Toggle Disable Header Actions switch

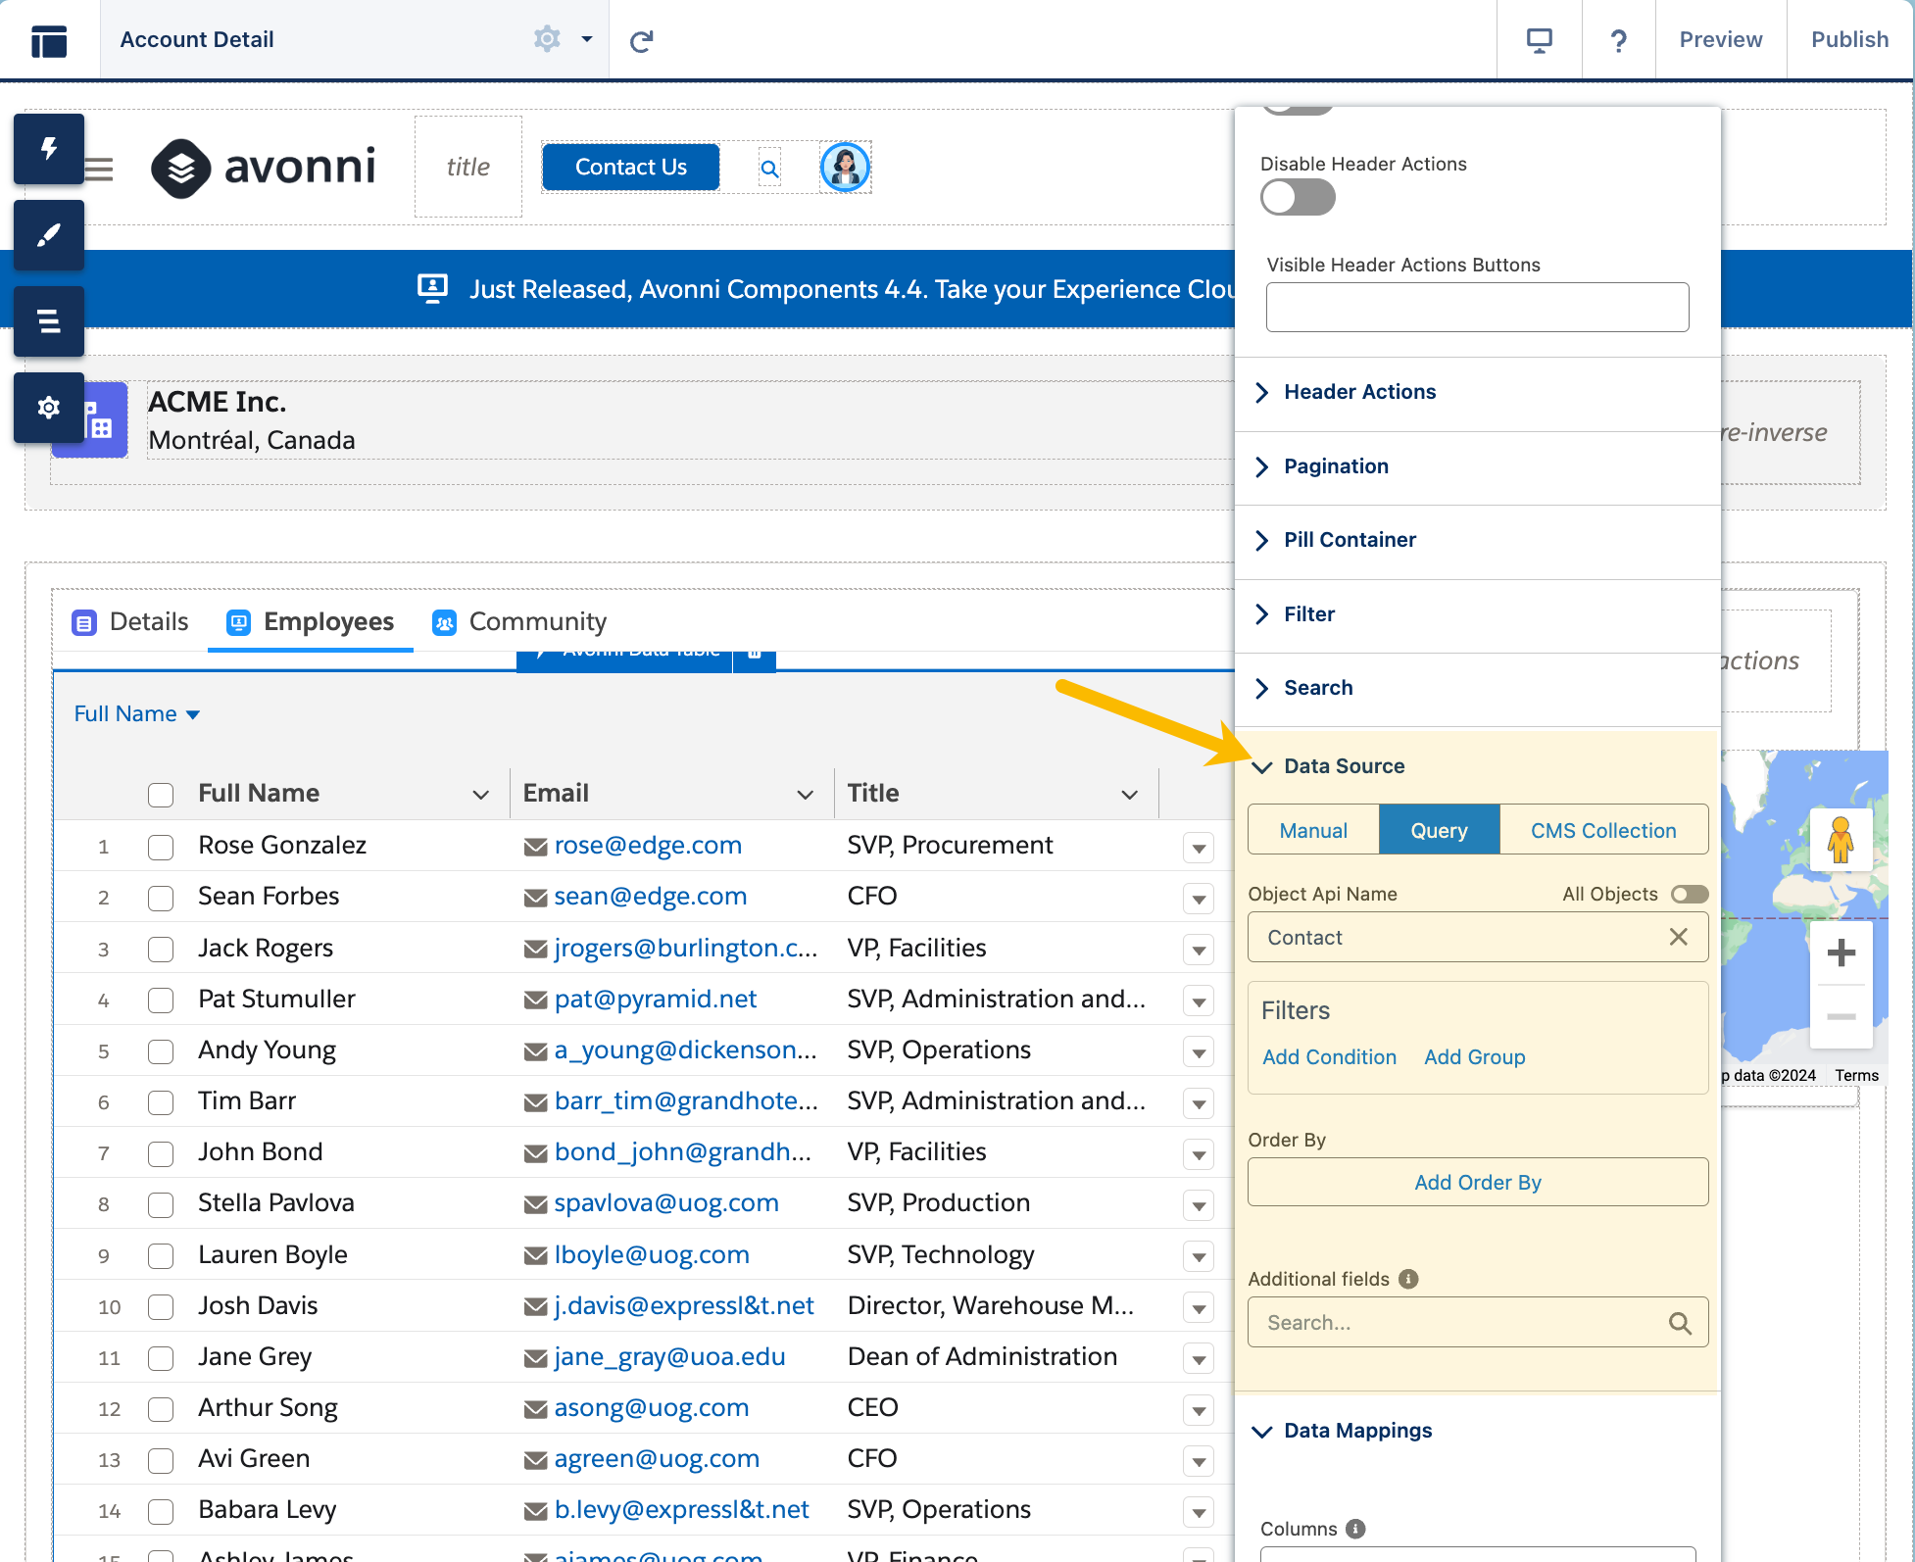(1298, 198)
